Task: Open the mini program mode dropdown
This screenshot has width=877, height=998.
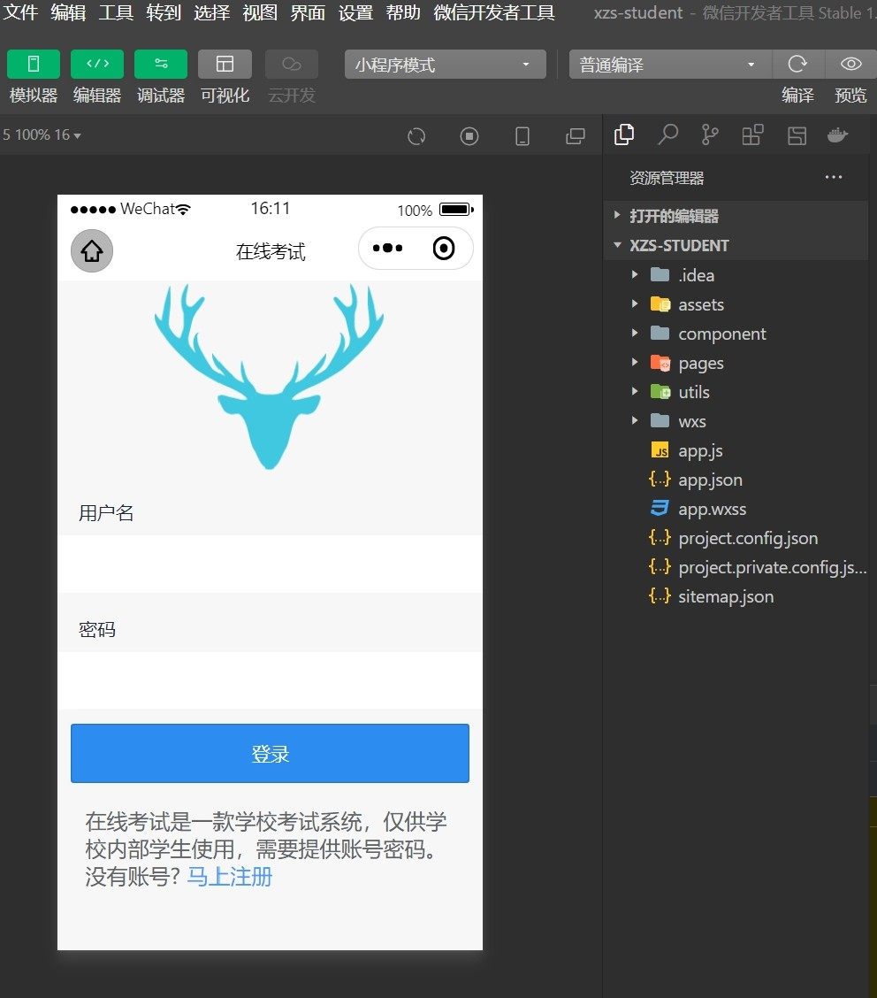Action: click(x=445, y=65)
